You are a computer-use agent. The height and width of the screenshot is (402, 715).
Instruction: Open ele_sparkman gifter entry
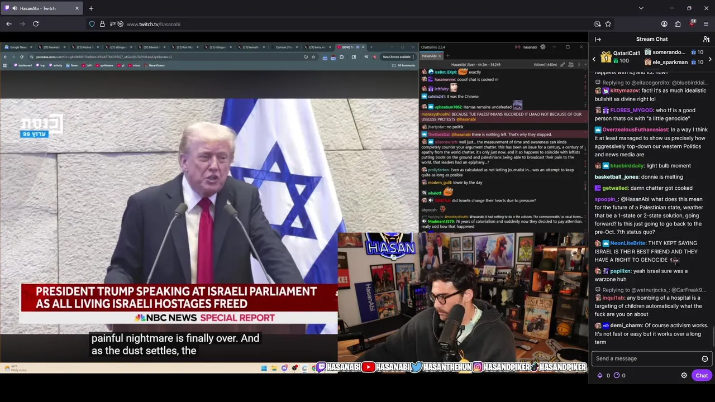pos(674,62)
